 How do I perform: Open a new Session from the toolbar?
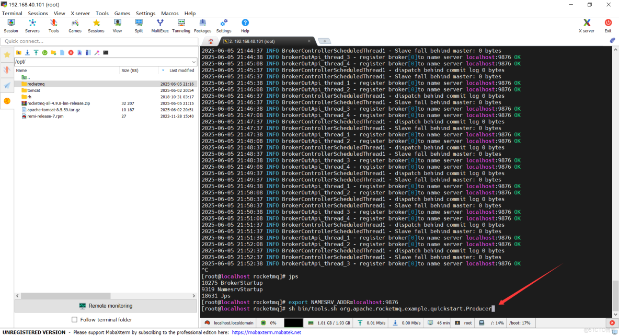[10, 25]
